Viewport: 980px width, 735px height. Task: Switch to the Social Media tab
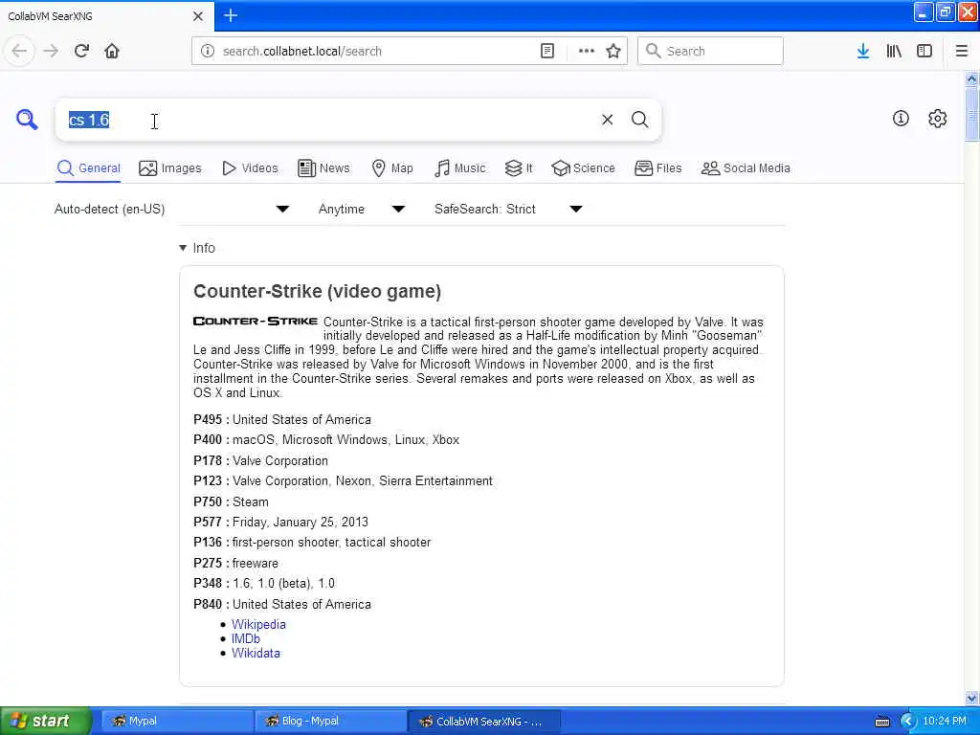[746, 168]
